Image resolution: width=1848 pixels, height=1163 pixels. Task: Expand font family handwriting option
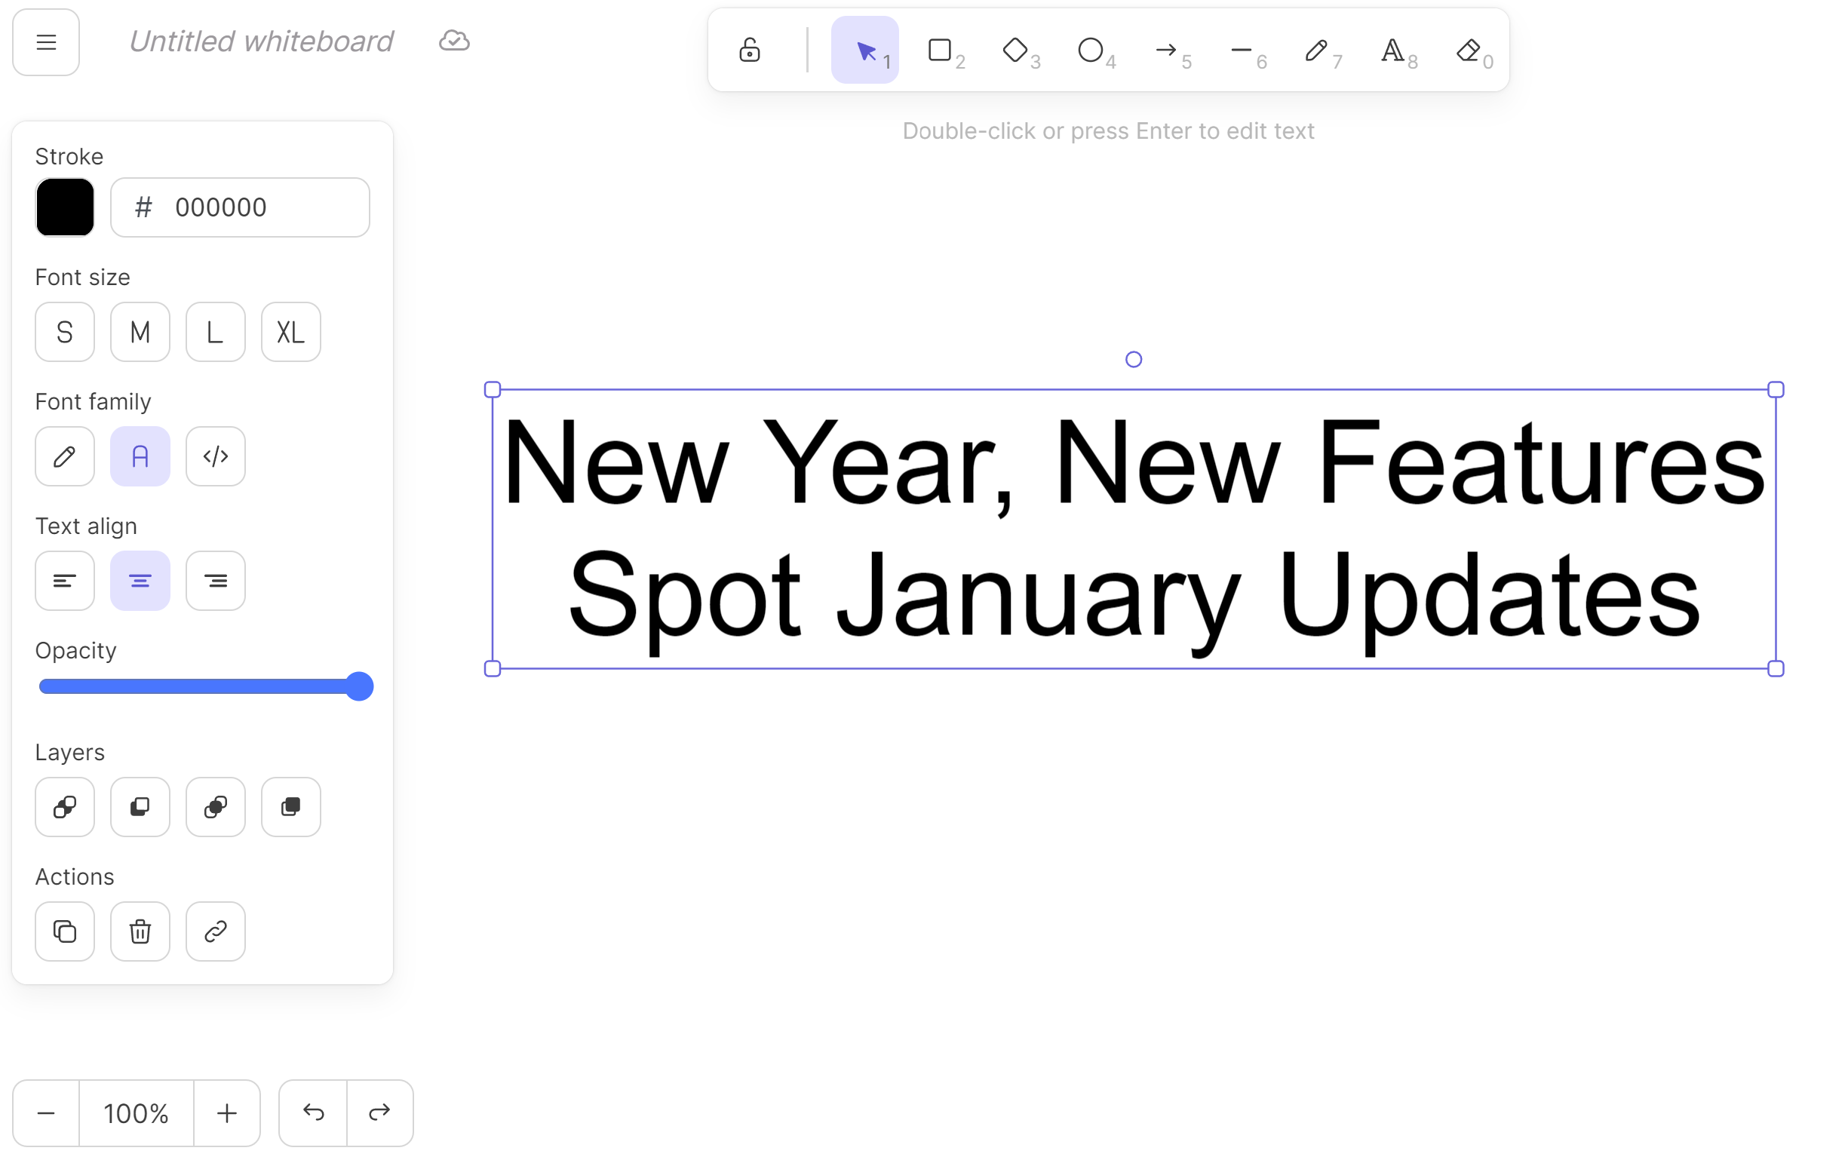click(x=64, y=456)
